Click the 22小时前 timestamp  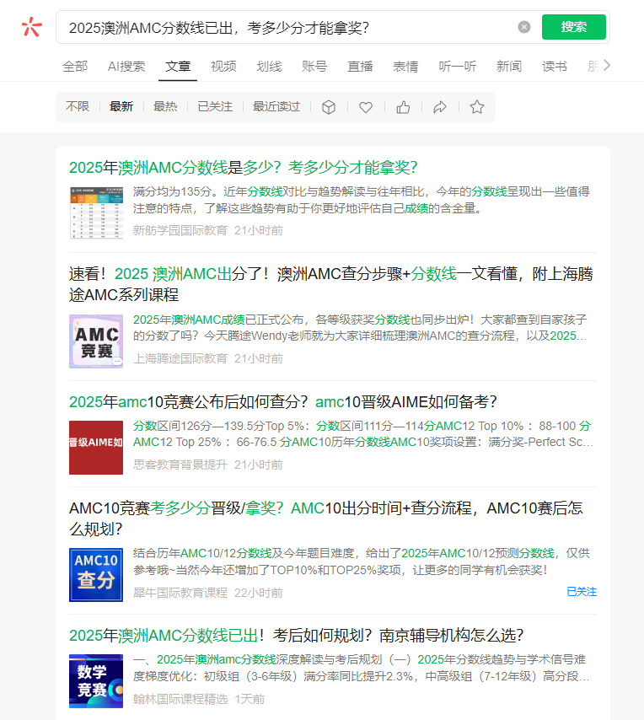259,593
